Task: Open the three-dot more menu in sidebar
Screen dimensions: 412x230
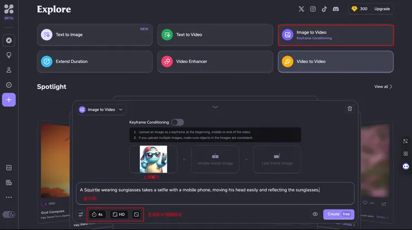Action: 9,197
